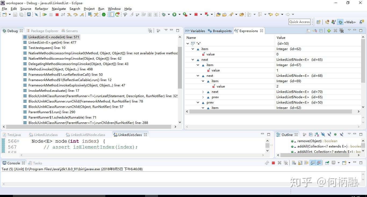Viewport: 367px width, 197px height.
Task: Clear the Console output
Action: [x=294, y=163]
